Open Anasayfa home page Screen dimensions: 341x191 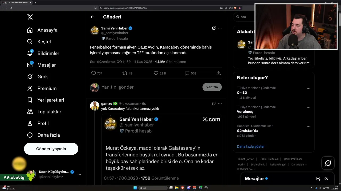coord(43,30)
